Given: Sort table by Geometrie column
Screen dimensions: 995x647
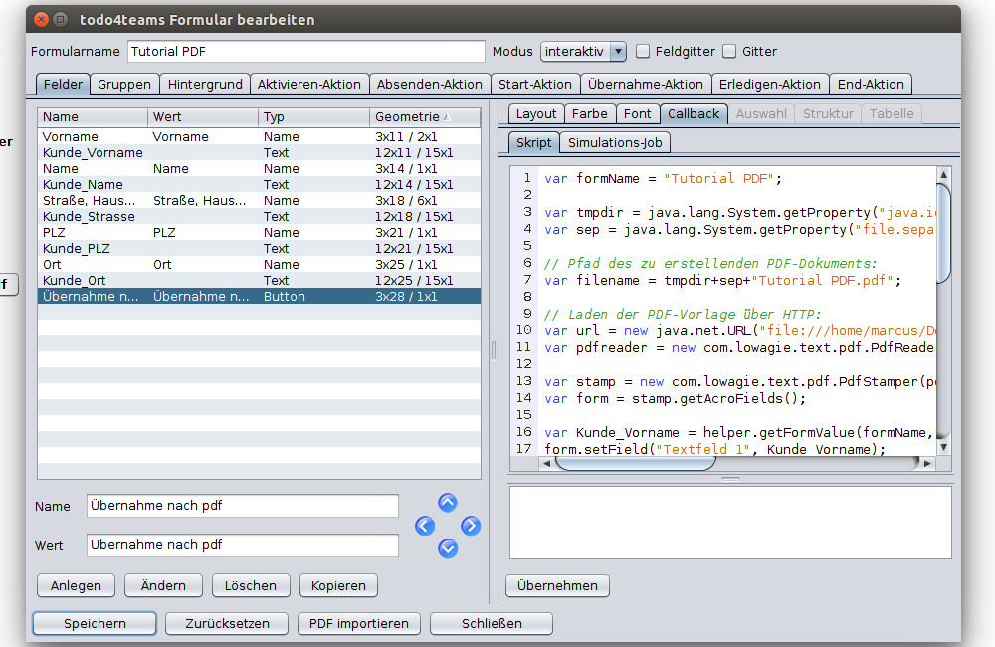Looking at the screenshot, I should (425, 116).
